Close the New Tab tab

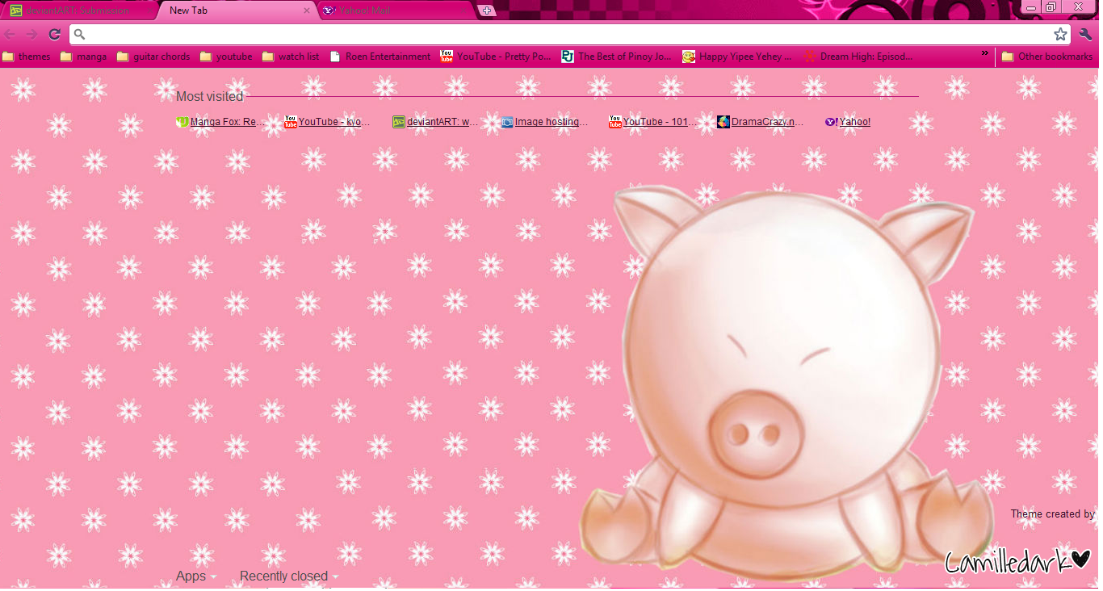click(307, 10)
